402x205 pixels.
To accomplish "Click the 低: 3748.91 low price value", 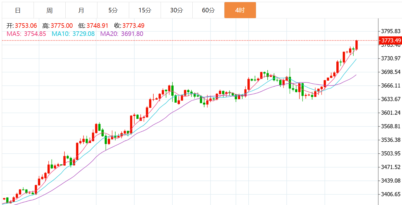I will [94, 26].
